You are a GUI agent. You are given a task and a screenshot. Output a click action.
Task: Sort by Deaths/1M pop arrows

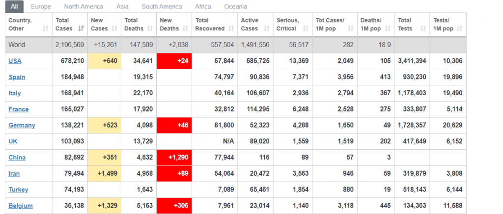click(387, 28)
